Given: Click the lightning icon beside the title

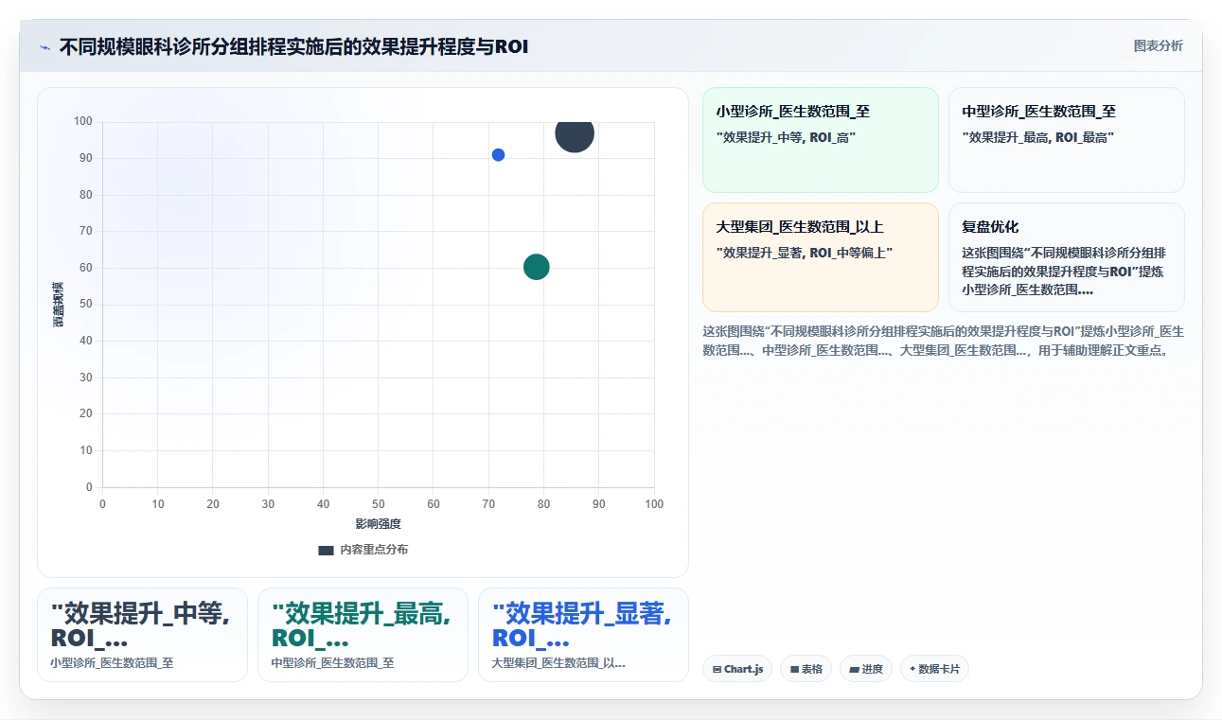Looking at the screenshot, I should (x=44, y=47).
